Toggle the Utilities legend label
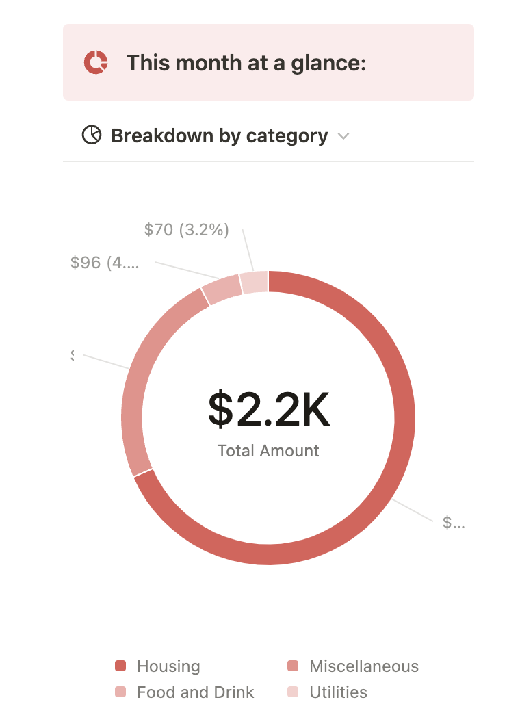The image size is (520, 728). (338, 692)
